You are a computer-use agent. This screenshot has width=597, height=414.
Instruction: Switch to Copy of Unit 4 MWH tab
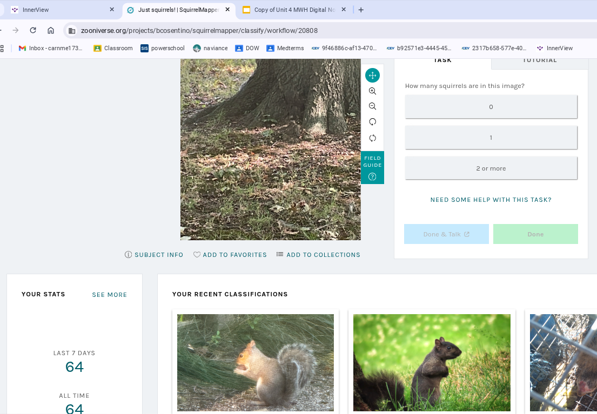coord(293,10)
